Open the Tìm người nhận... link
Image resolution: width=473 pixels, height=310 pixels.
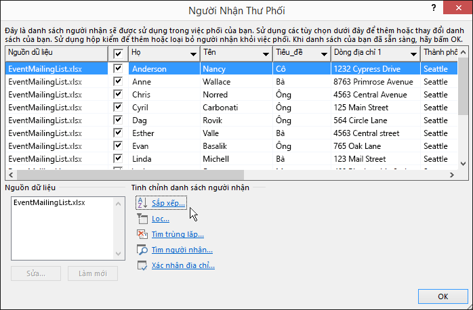pos(182,250)
